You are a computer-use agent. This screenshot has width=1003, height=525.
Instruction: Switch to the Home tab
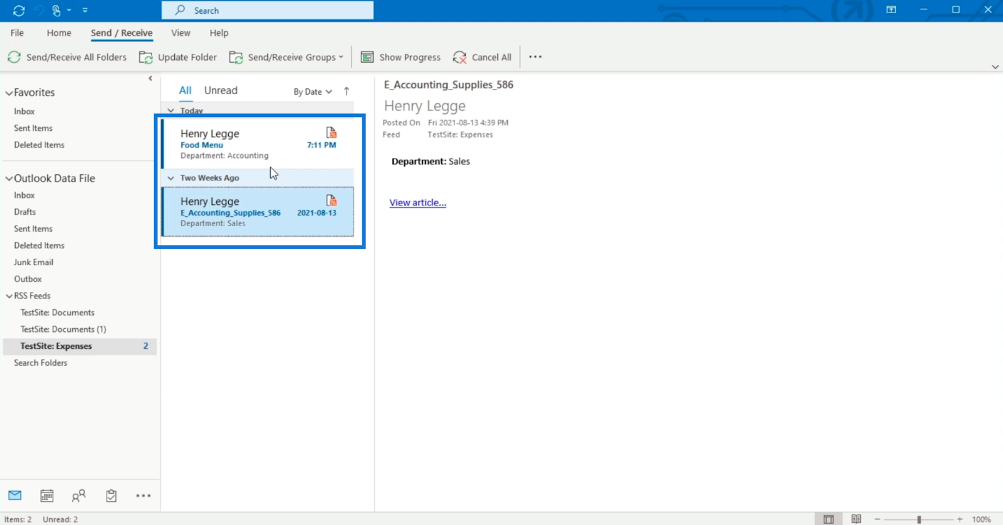(x=59, y=33)
